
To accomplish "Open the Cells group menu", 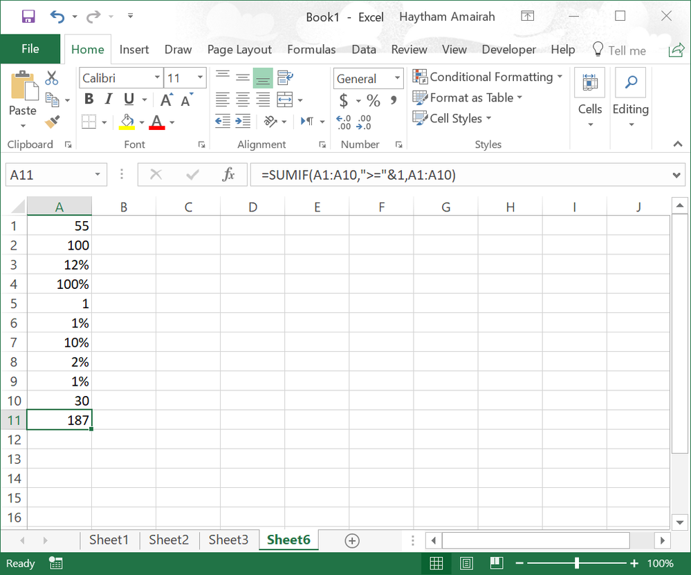I will pos(589,100).
